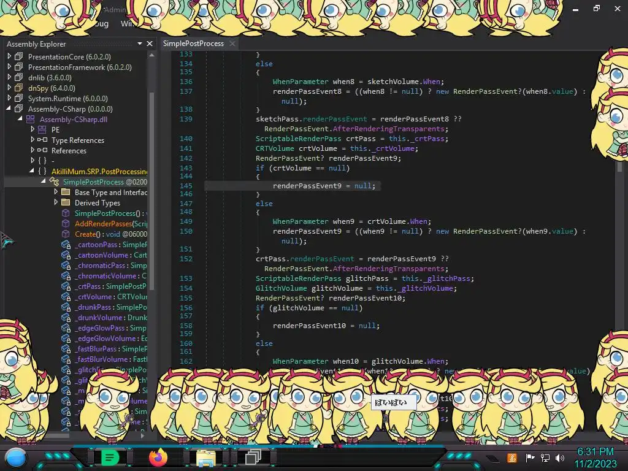Expand the Base Type and Interfaces folder
628x471 pixels.
[x=56, y=192]
